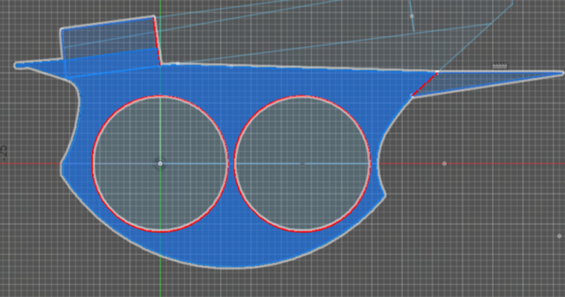Select the large bottom arc of the outline
Screen dimensions: 565x297
tap(221, 267)
